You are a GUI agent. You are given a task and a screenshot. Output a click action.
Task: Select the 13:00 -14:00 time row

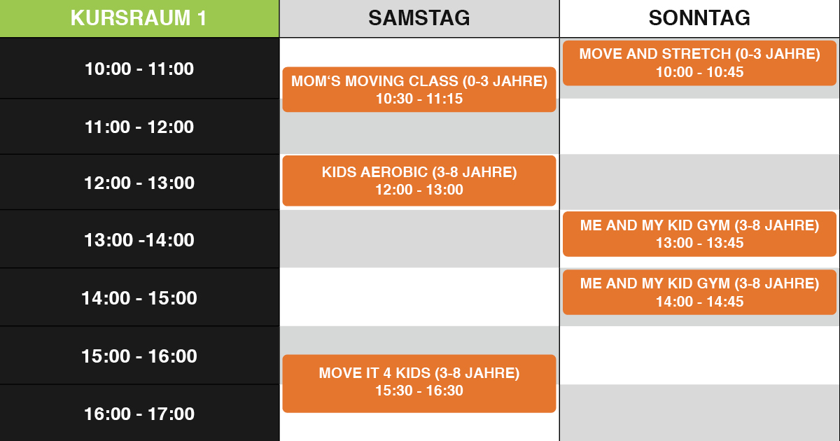139,239
